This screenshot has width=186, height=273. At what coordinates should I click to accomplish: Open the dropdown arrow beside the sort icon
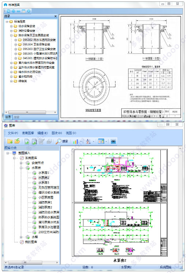tap(94, 141)
